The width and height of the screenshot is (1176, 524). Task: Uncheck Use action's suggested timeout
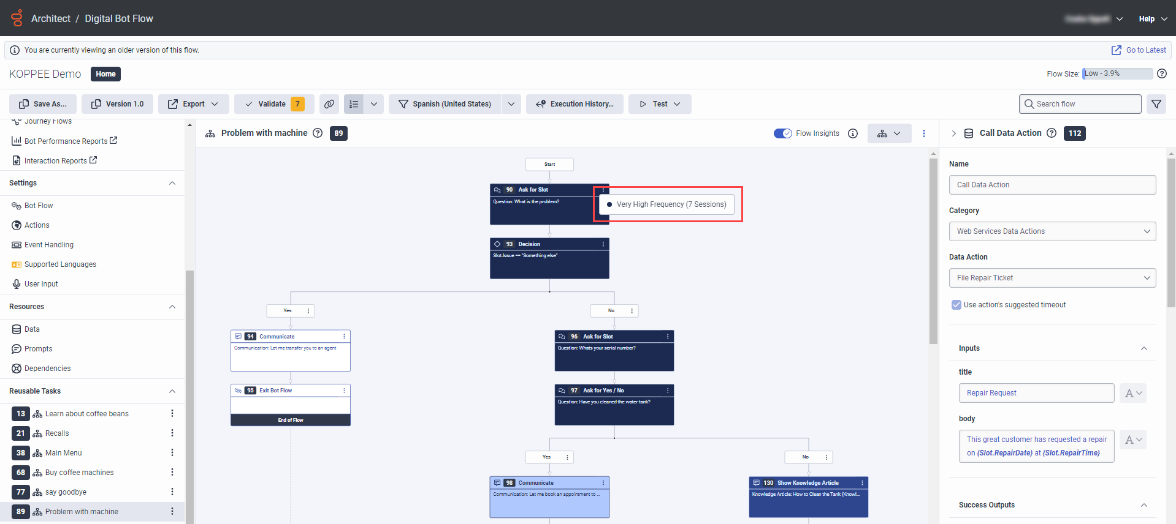click(956, 305)
